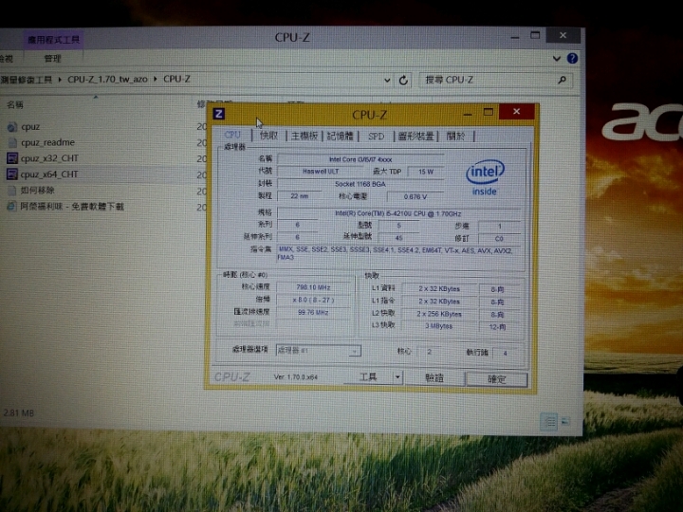Image resolution: width=683 pixels, height=512 pixels.
Task: Click the 核心速度 value 798.10 MHz
Action: 314,287
